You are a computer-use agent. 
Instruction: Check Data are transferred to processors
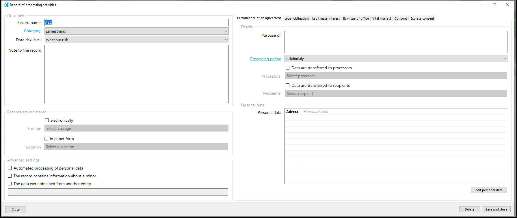pos(287,68)
